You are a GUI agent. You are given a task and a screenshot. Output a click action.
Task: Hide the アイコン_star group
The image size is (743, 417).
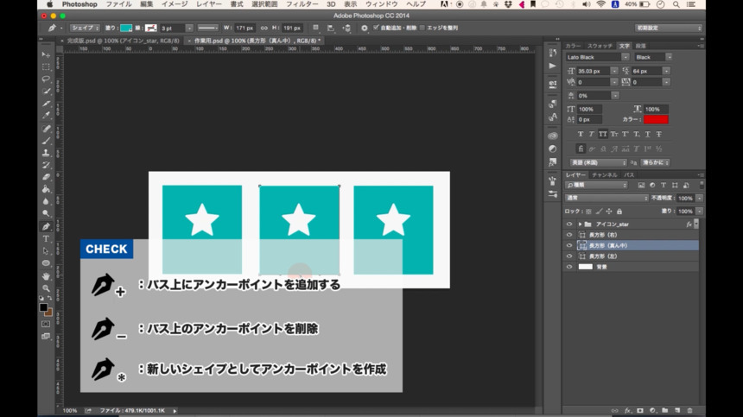[x=569, y=224]
